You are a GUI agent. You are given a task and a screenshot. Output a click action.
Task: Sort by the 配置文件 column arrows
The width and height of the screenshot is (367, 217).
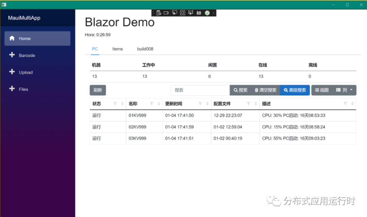[x=256, y=104]
